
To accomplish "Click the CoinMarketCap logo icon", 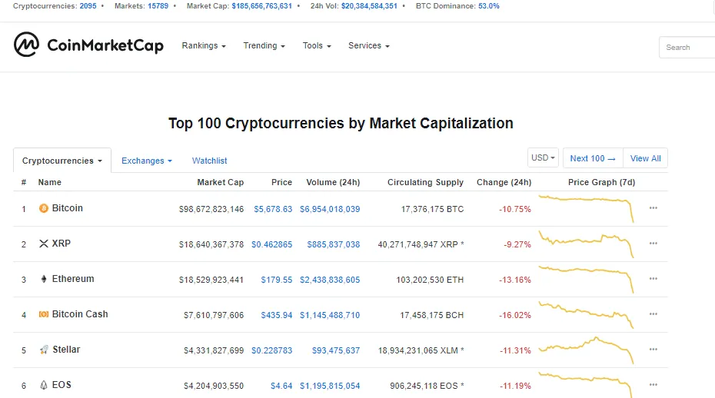I will [26, 45].
